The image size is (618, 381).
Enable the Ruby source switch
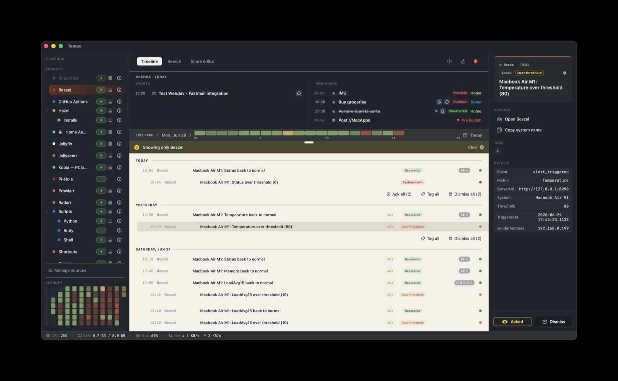point(101,230)
